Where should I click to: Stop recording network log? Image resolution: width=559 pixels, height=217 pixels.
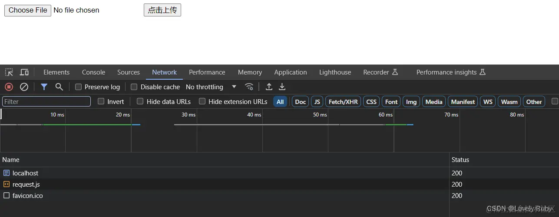click(9, 87)
